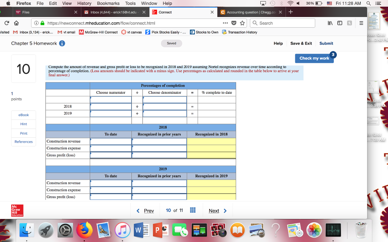Open Spotlight search in the menu bar
Image resolution: width=388 pixels, height=242 pixels.
[368, 3]
